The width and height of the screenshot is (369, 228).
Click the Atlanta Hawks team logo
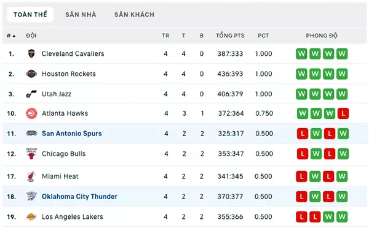(31, 113)
